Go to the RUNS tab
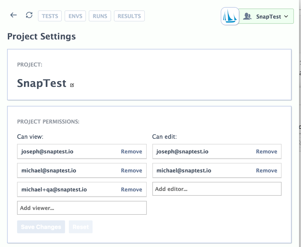The height and width of the screenshot is (247, 301). (x=100, y=16)
